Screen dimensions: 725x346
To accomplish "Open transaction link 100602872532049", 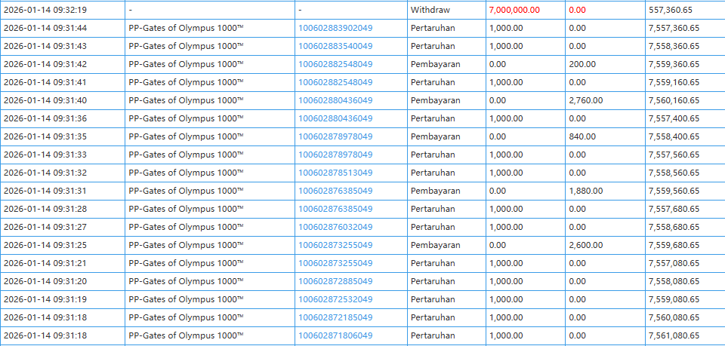I will click(x=335, y=299).
